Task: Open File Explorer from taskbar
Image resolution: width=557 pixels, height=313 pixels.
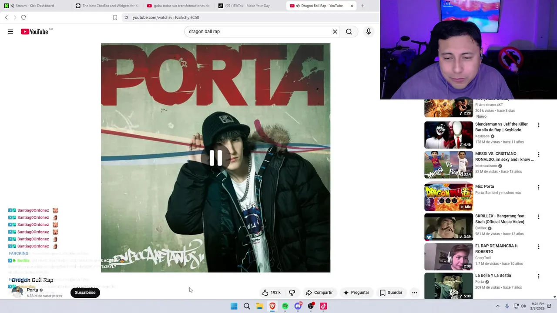Action: tap(259, 306)
